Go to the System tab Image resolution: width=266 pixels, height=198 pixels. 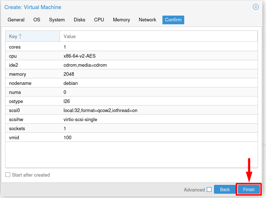pyautogui.click(x=57, y=20)
